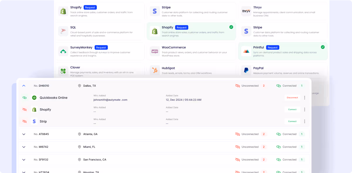This screenshot has height=173, width=352.
Task: Click Unconnected broken-link icon in AT8845 row
Action: click(238, 134)
